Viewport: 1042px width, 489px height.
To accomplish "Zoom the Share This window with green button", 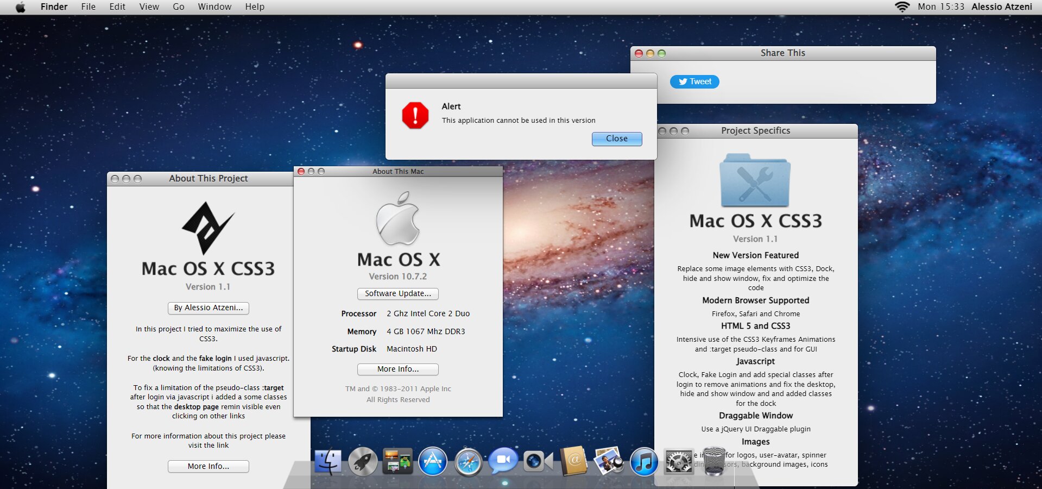I will [661, 53].
